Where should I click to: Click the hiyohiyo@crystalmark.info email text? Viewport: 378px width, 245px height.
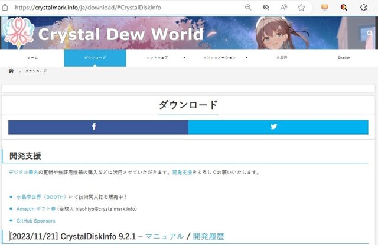(x=105, y=209)
